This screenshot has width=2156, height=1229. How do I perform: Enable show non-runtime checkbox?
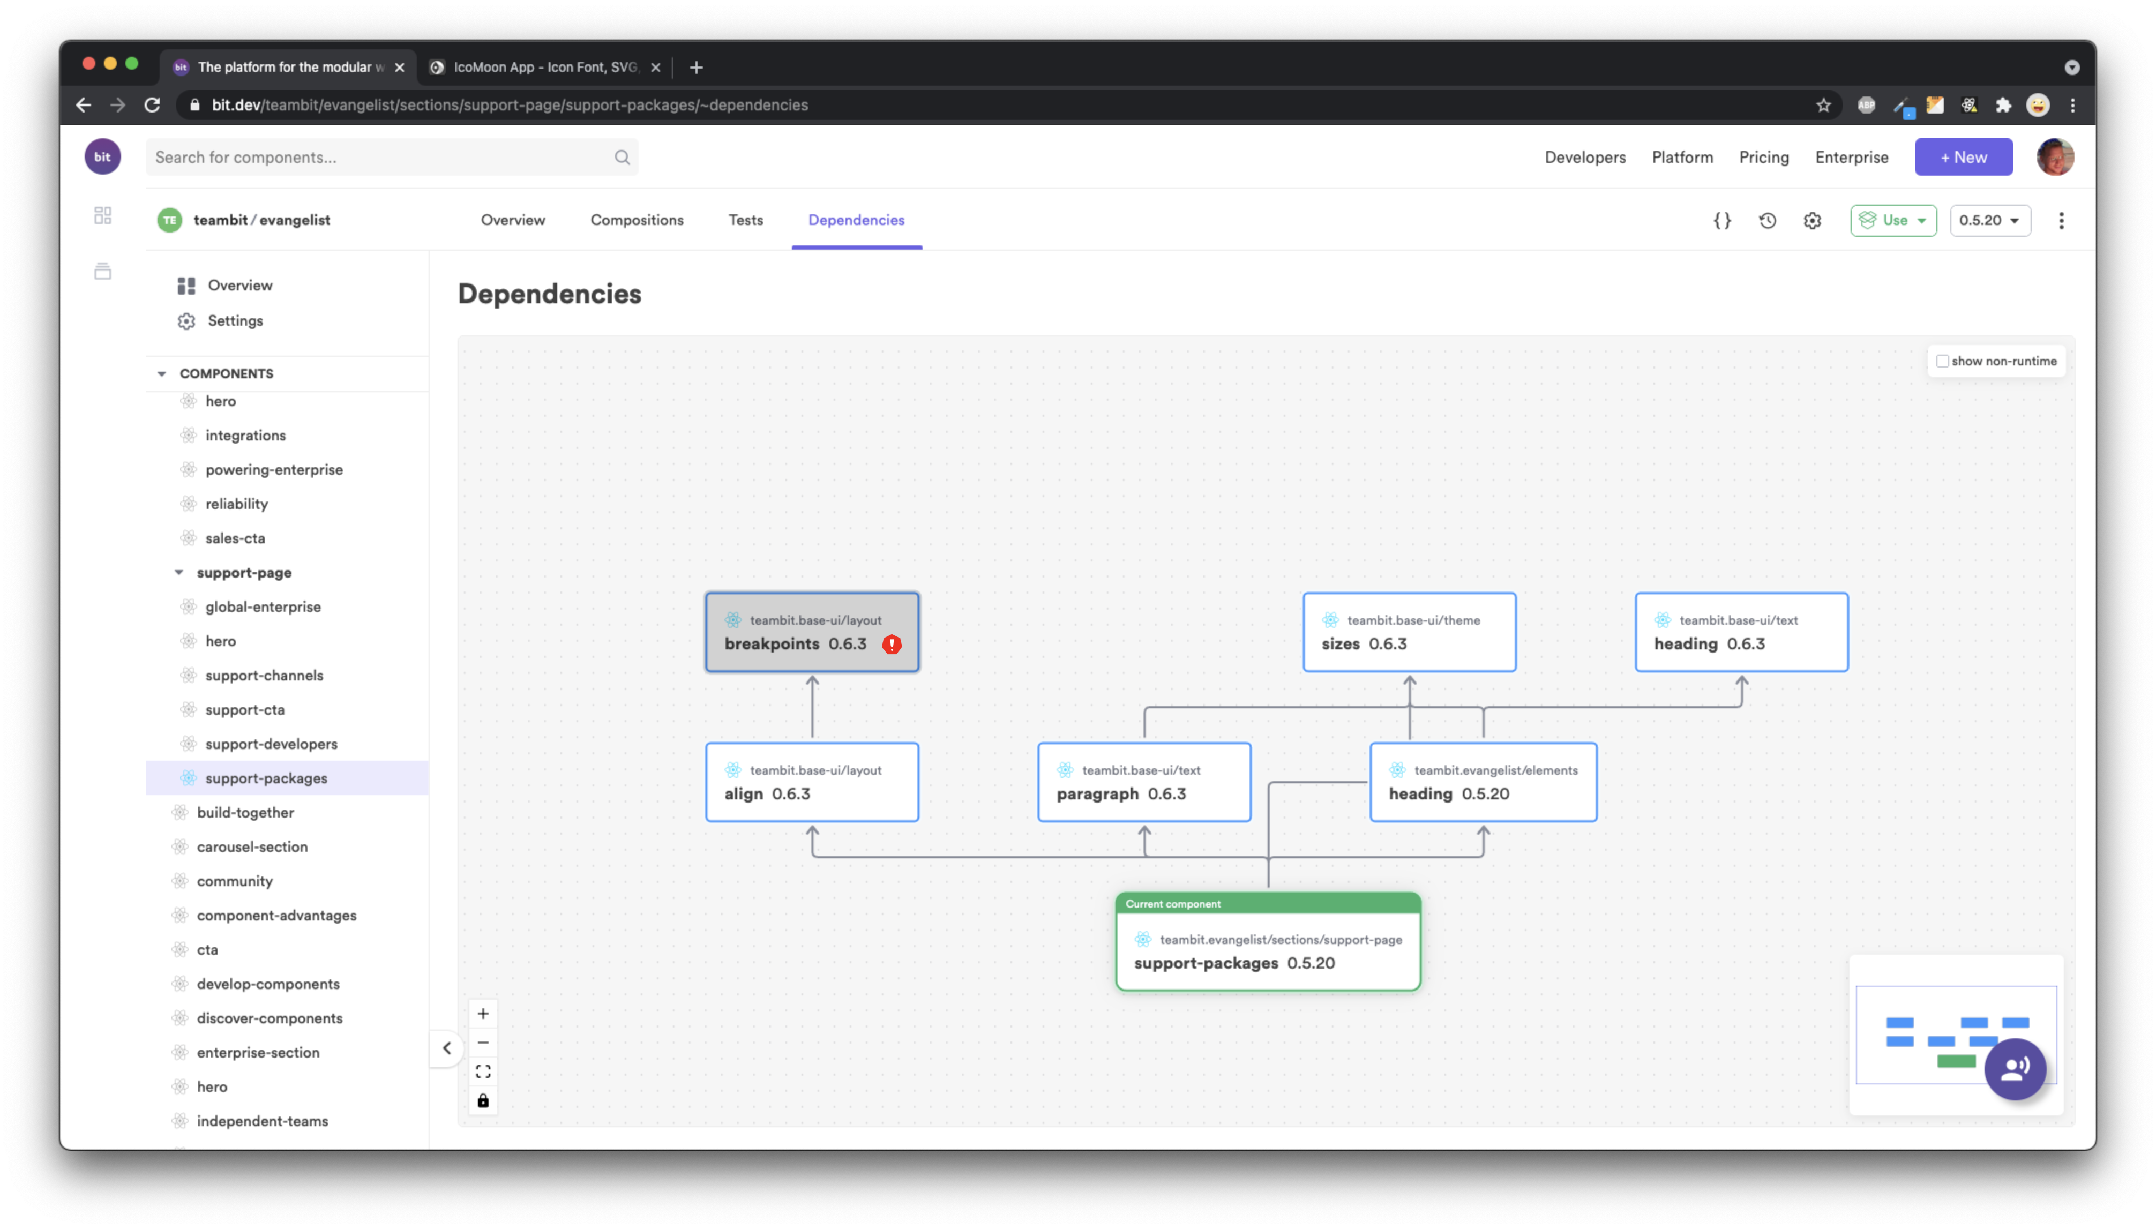(x=1942, y=361)
